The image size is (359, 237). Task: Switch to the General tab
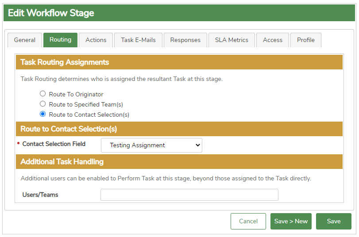25,40
